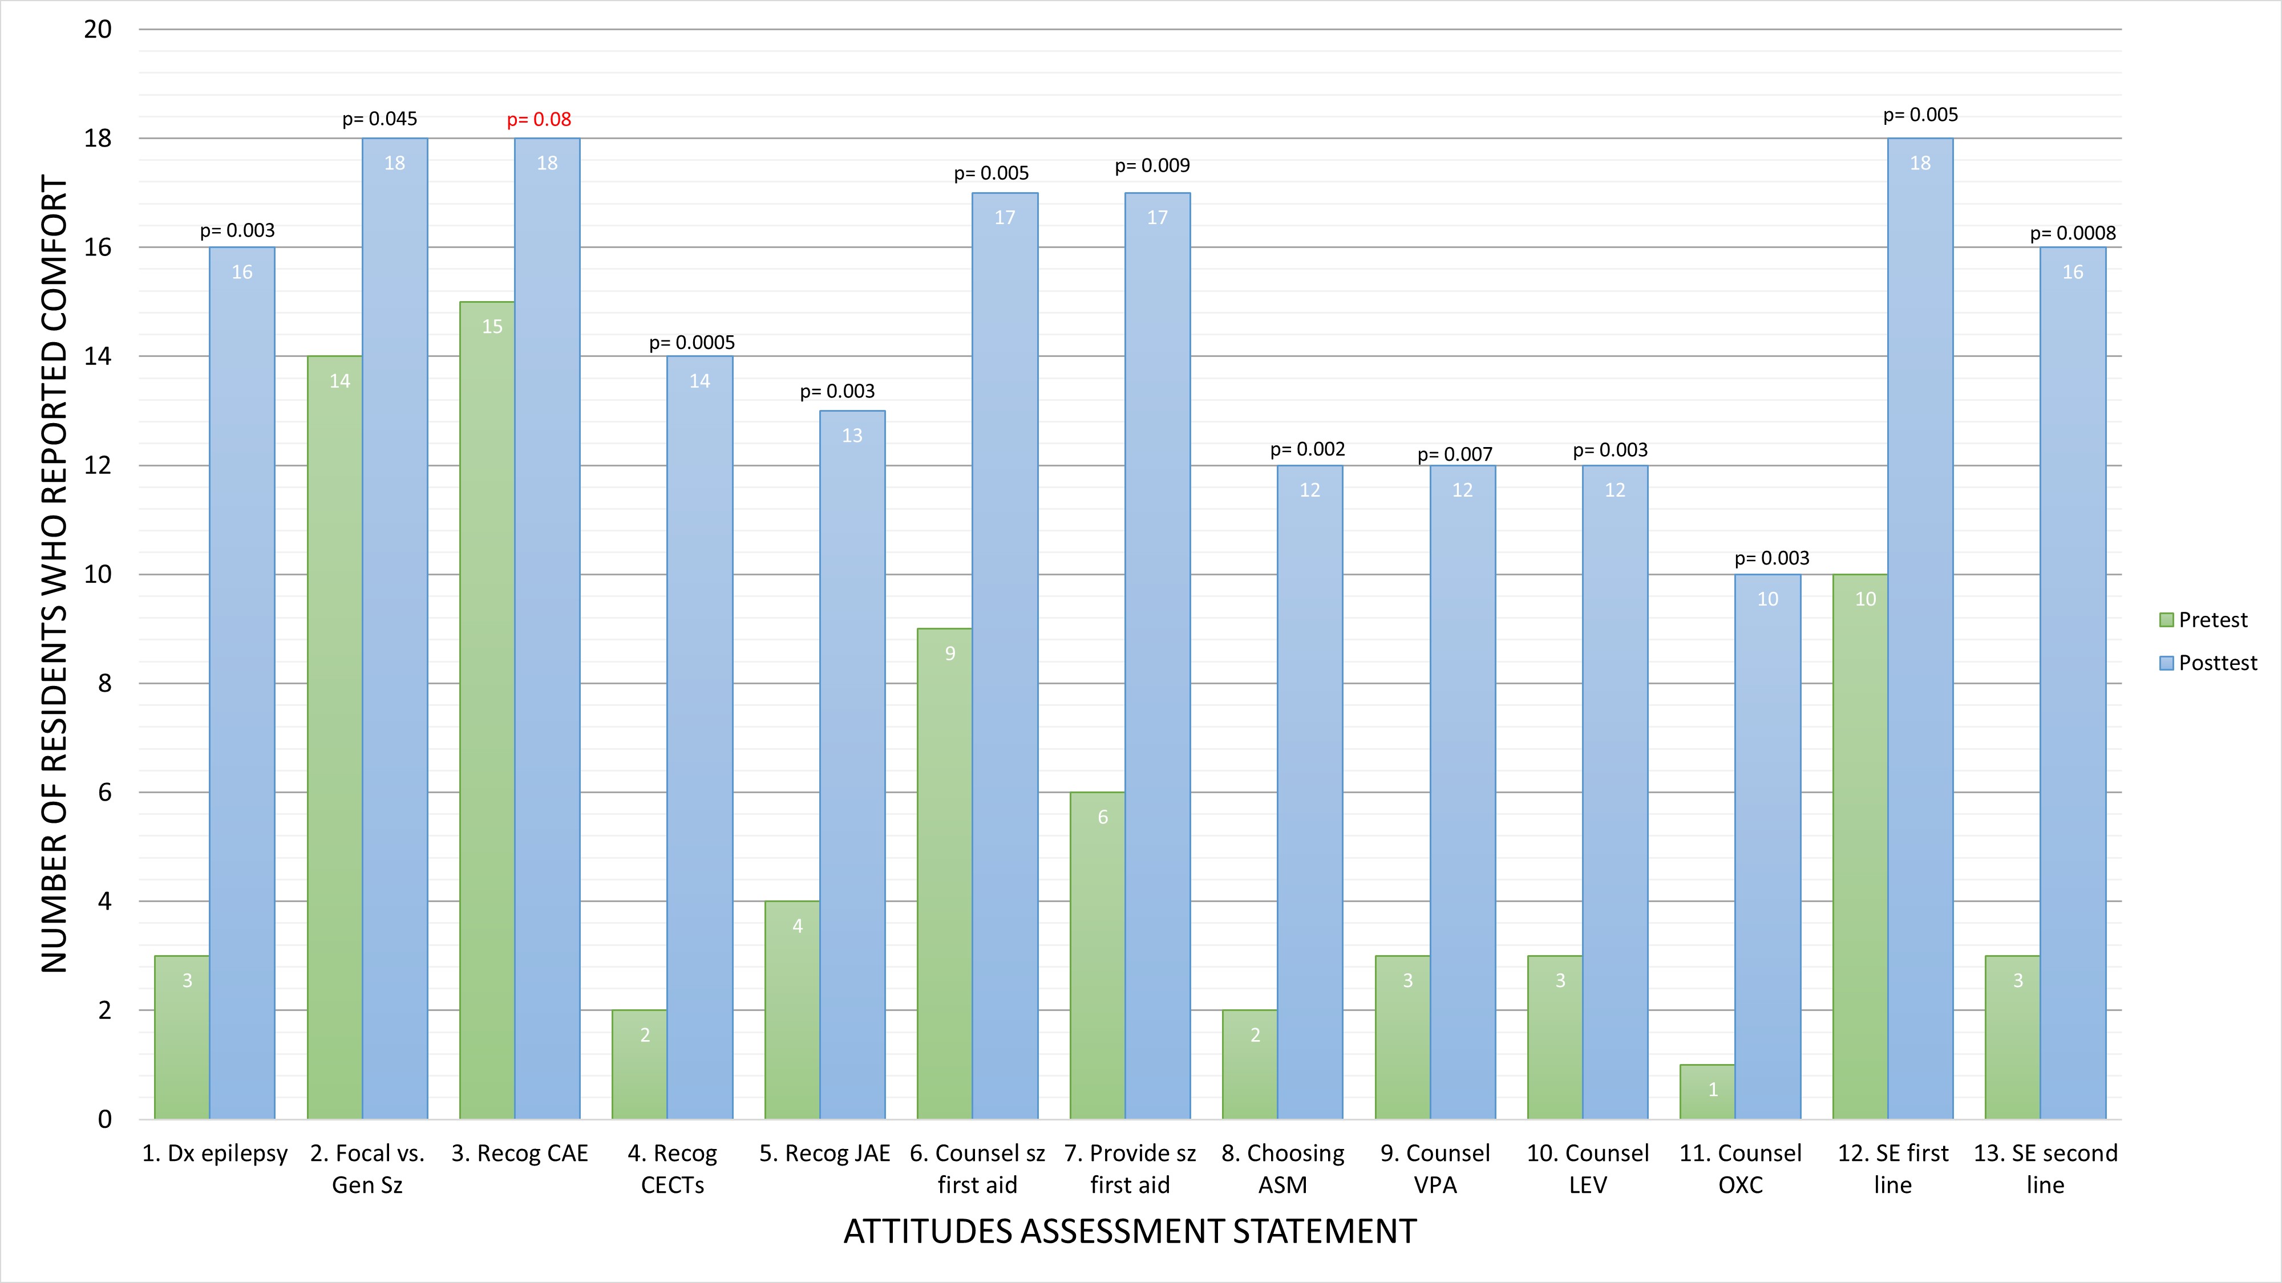The image size is (2282, 1283).
Task: Click the blue Posttest legend swatch
Action: [x=2167, y=663]
